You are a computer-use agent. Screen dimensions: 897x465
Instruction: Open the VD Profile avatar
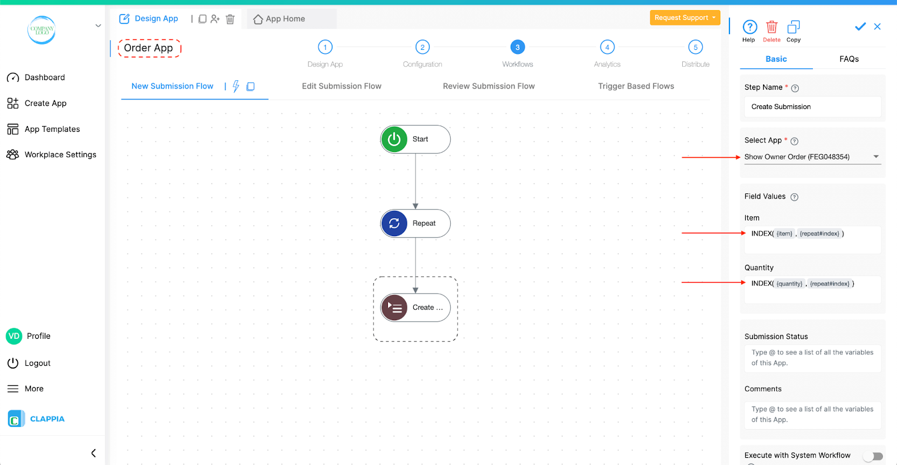point(14,336)
